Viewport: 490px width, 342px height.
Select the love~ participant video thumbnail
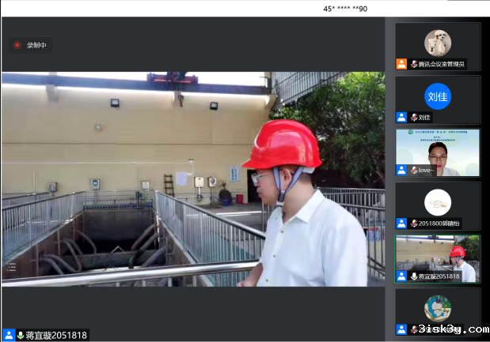(438, 150)
